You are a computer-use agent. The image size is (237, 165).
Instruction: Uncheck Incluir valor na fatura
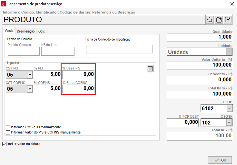point(4,144)
